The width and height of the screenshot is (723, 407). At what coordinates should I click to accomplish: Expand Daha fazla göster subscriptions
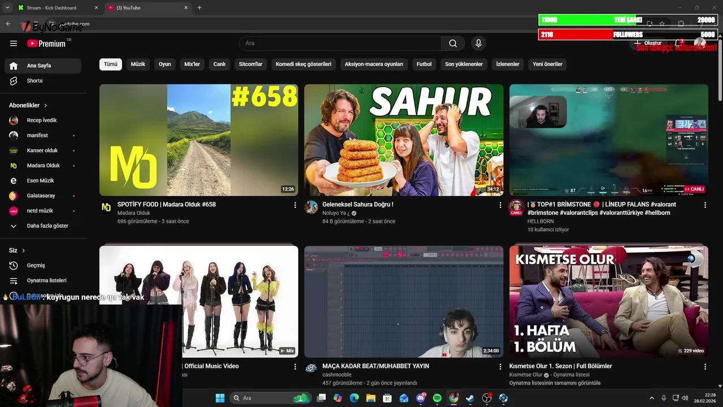tap(43, 226)
